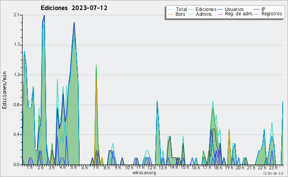Click the '9 h' x-axis label
This screenshot has height=177, width=288.
coord(118,167)
